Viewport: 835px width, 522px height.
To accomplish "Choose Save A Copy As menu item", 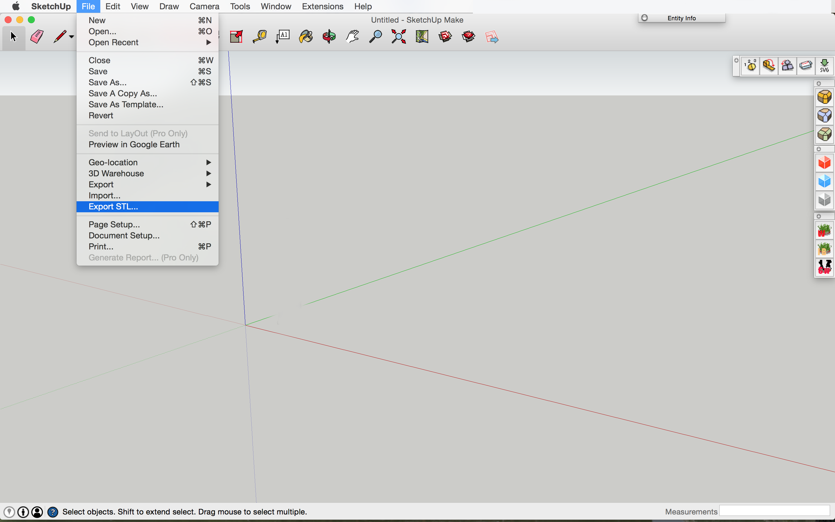I will pyautogui.click(x=148, y=93).
